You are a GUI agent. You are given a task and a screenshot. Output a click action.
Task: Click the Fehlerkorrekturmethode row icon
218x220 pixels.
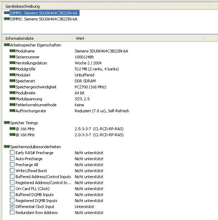tap(12, 105)
